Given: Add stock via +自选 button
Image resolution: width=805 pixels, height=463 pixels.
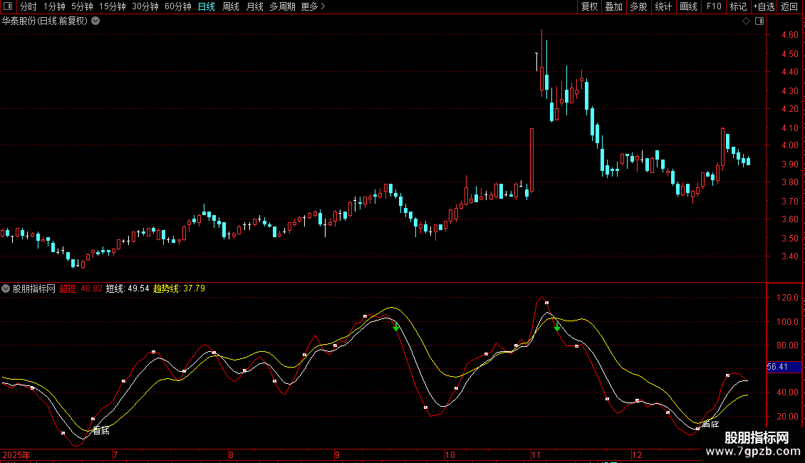Looking at the screenshot, I should pyautogui.click(x=764, y=6).
